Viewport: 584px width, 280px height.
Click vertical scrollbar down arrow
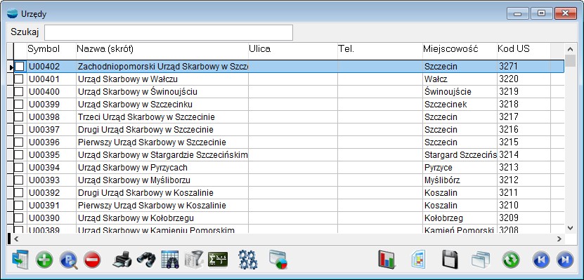coord(570,227)
